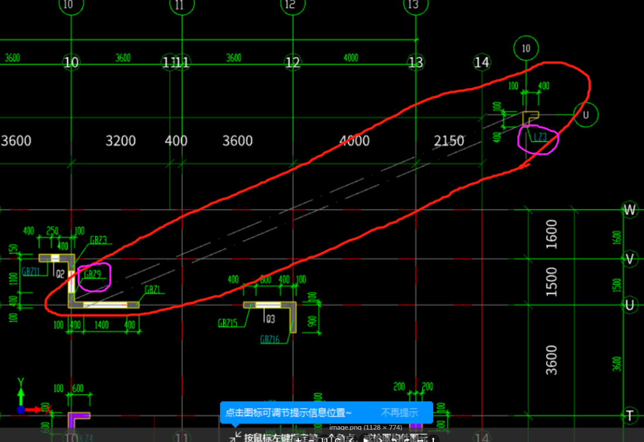Select the Q3 wall label
The height and width of the screenshot is (442, 644).
click(x=270, y=319)
